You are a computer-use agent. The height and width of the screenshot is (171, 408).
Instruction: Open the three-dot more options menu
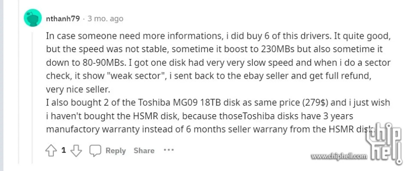169,150
